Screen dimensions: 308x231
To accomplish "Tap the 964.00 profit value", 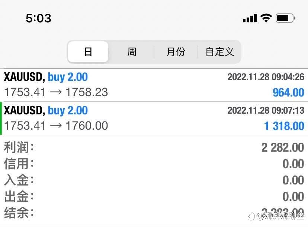I will coord(288,92).
